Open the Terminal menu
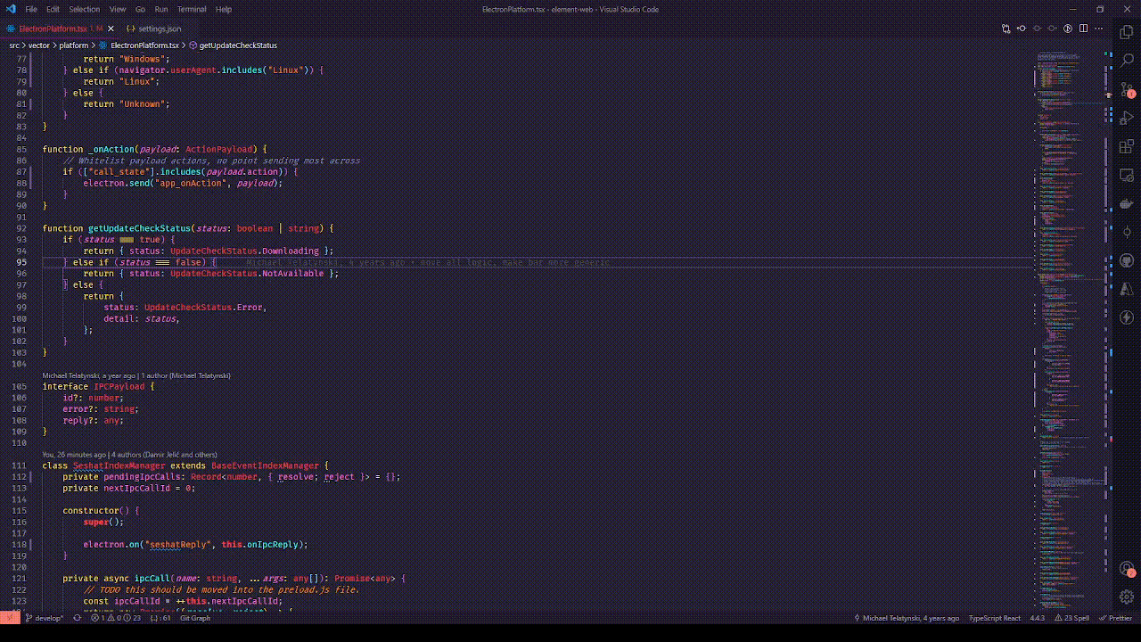The height and width of the screenshot is (642, 1141). (x=192, y=9)
